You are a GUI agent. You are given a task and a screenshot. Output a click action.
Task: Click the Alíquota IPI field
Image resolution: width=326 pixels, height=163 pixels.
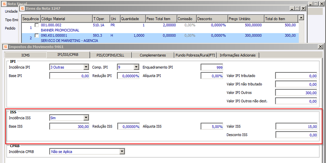(x=212, y=76)
